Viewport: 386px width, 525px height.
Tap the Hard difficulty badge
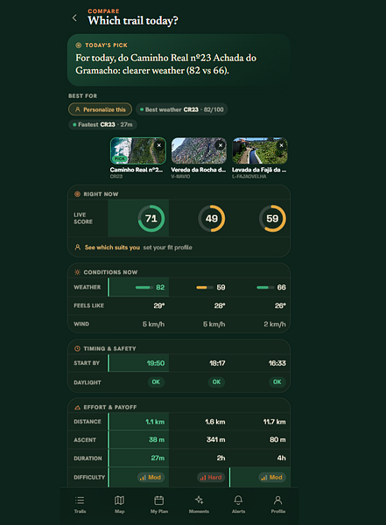211,477
